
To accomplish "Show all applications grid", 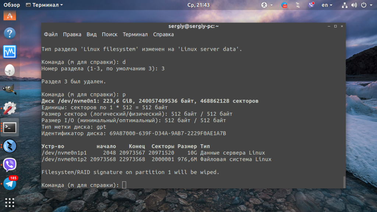I will tap(10, 202).
